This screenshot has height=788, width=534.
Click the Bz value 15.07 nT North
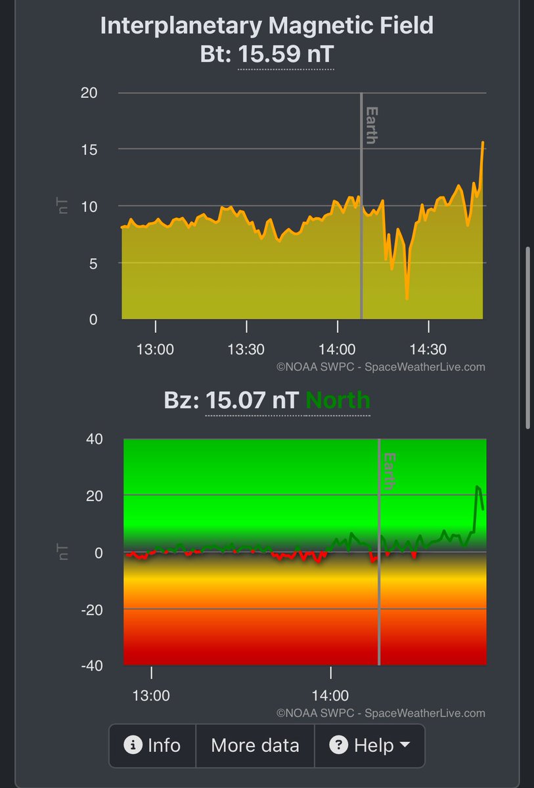(x=288, y=400)
